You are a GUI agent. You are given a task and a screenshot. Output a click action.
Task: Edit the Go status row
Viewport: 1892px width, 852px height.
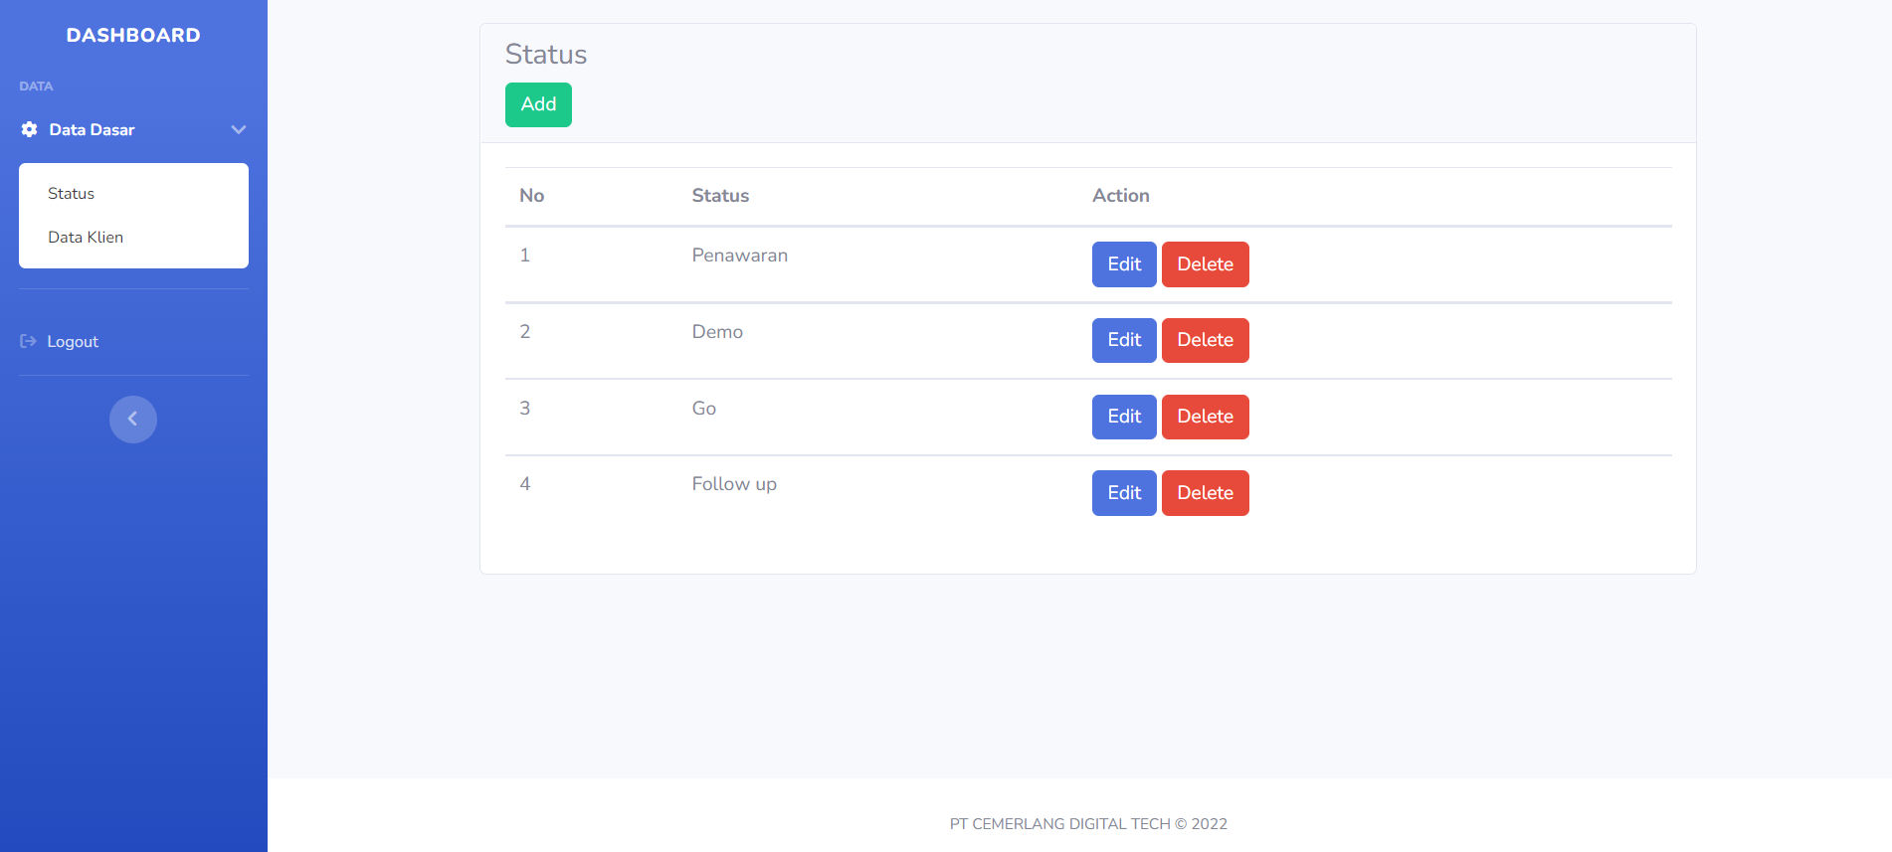click(1124, 417)
